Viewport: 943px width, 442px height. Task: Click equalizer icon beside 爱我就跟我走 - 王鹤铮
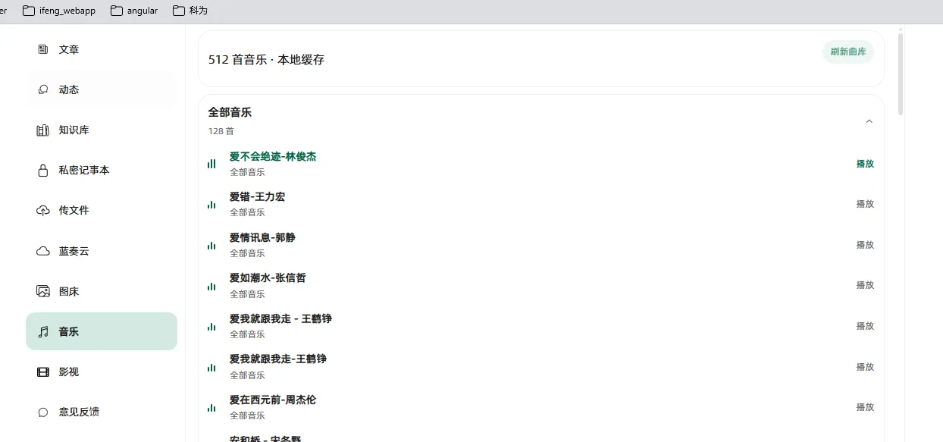(211, 327)
